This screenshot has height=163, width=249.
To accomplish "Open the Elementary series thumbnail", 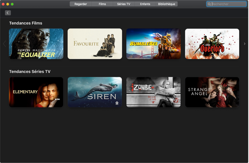I will point(36,92).
